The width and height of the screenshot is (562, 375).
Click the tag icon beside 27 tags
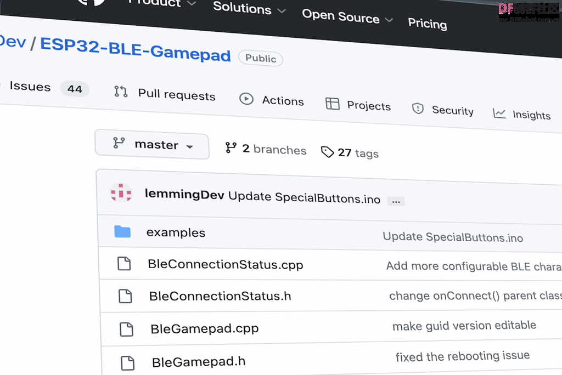click(327, 152)
